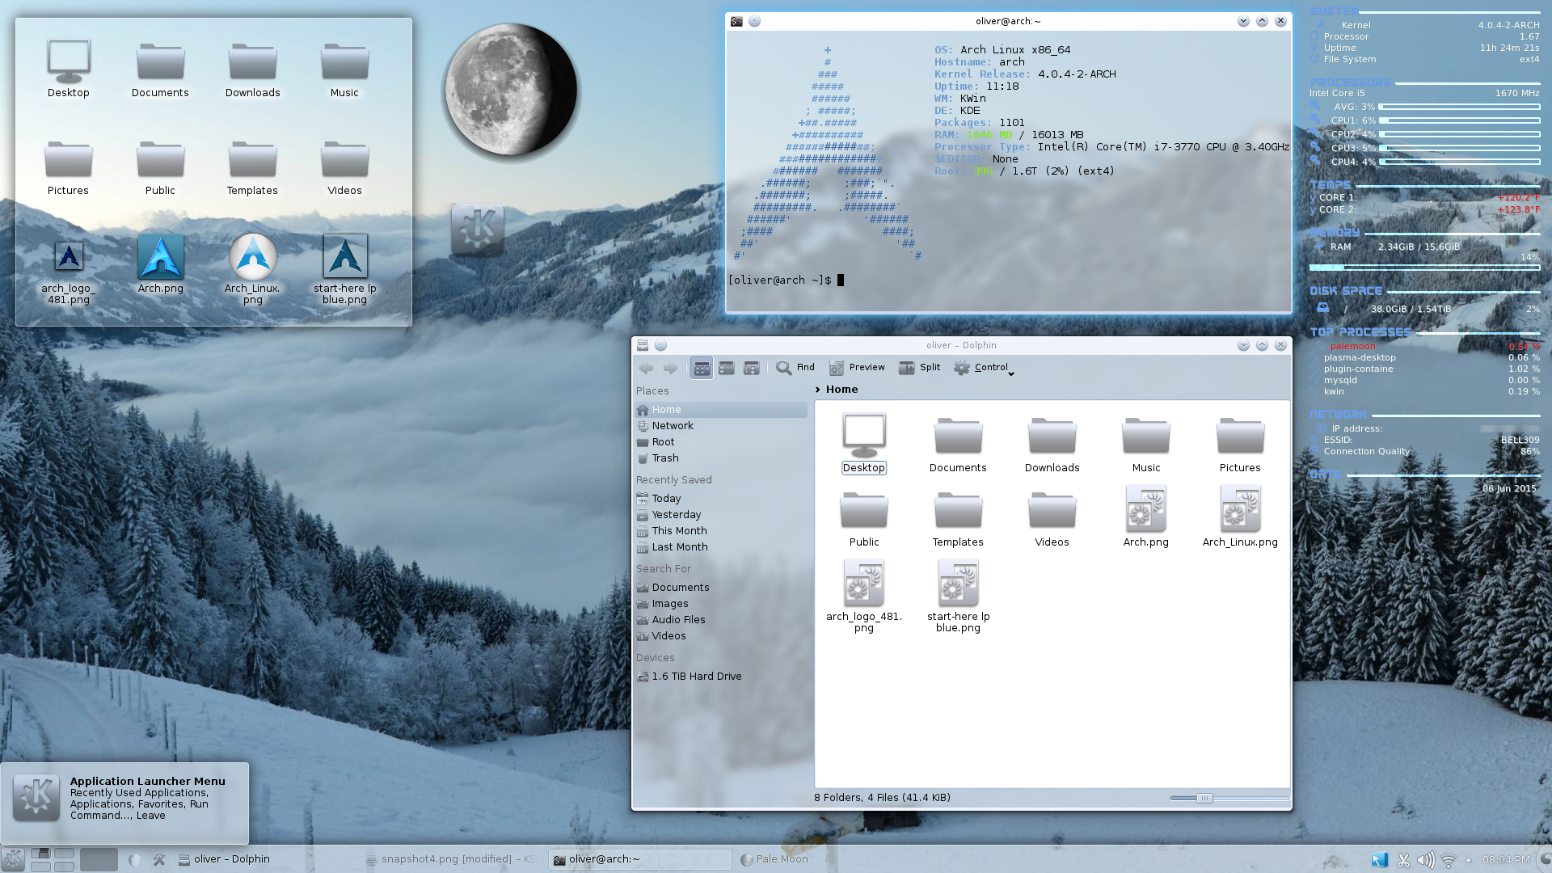Activate the Find search in Dolphin
This screenshot has height=873, width=1552.
pos(795,368)
